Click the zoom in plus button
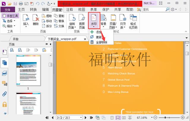This screenshot has width=190, height=121. click(x=183, y=117)
